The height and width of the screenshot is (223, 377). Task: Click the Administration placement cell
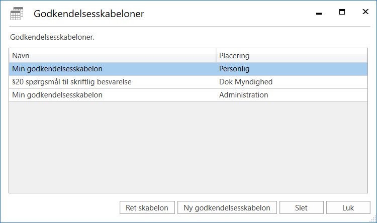[x=243, y=94]
